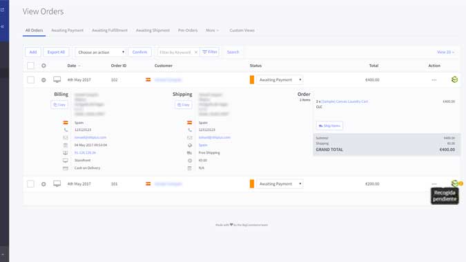Open status dropdown for order 101
The image size is (466, 262).
tap(280, 184)
